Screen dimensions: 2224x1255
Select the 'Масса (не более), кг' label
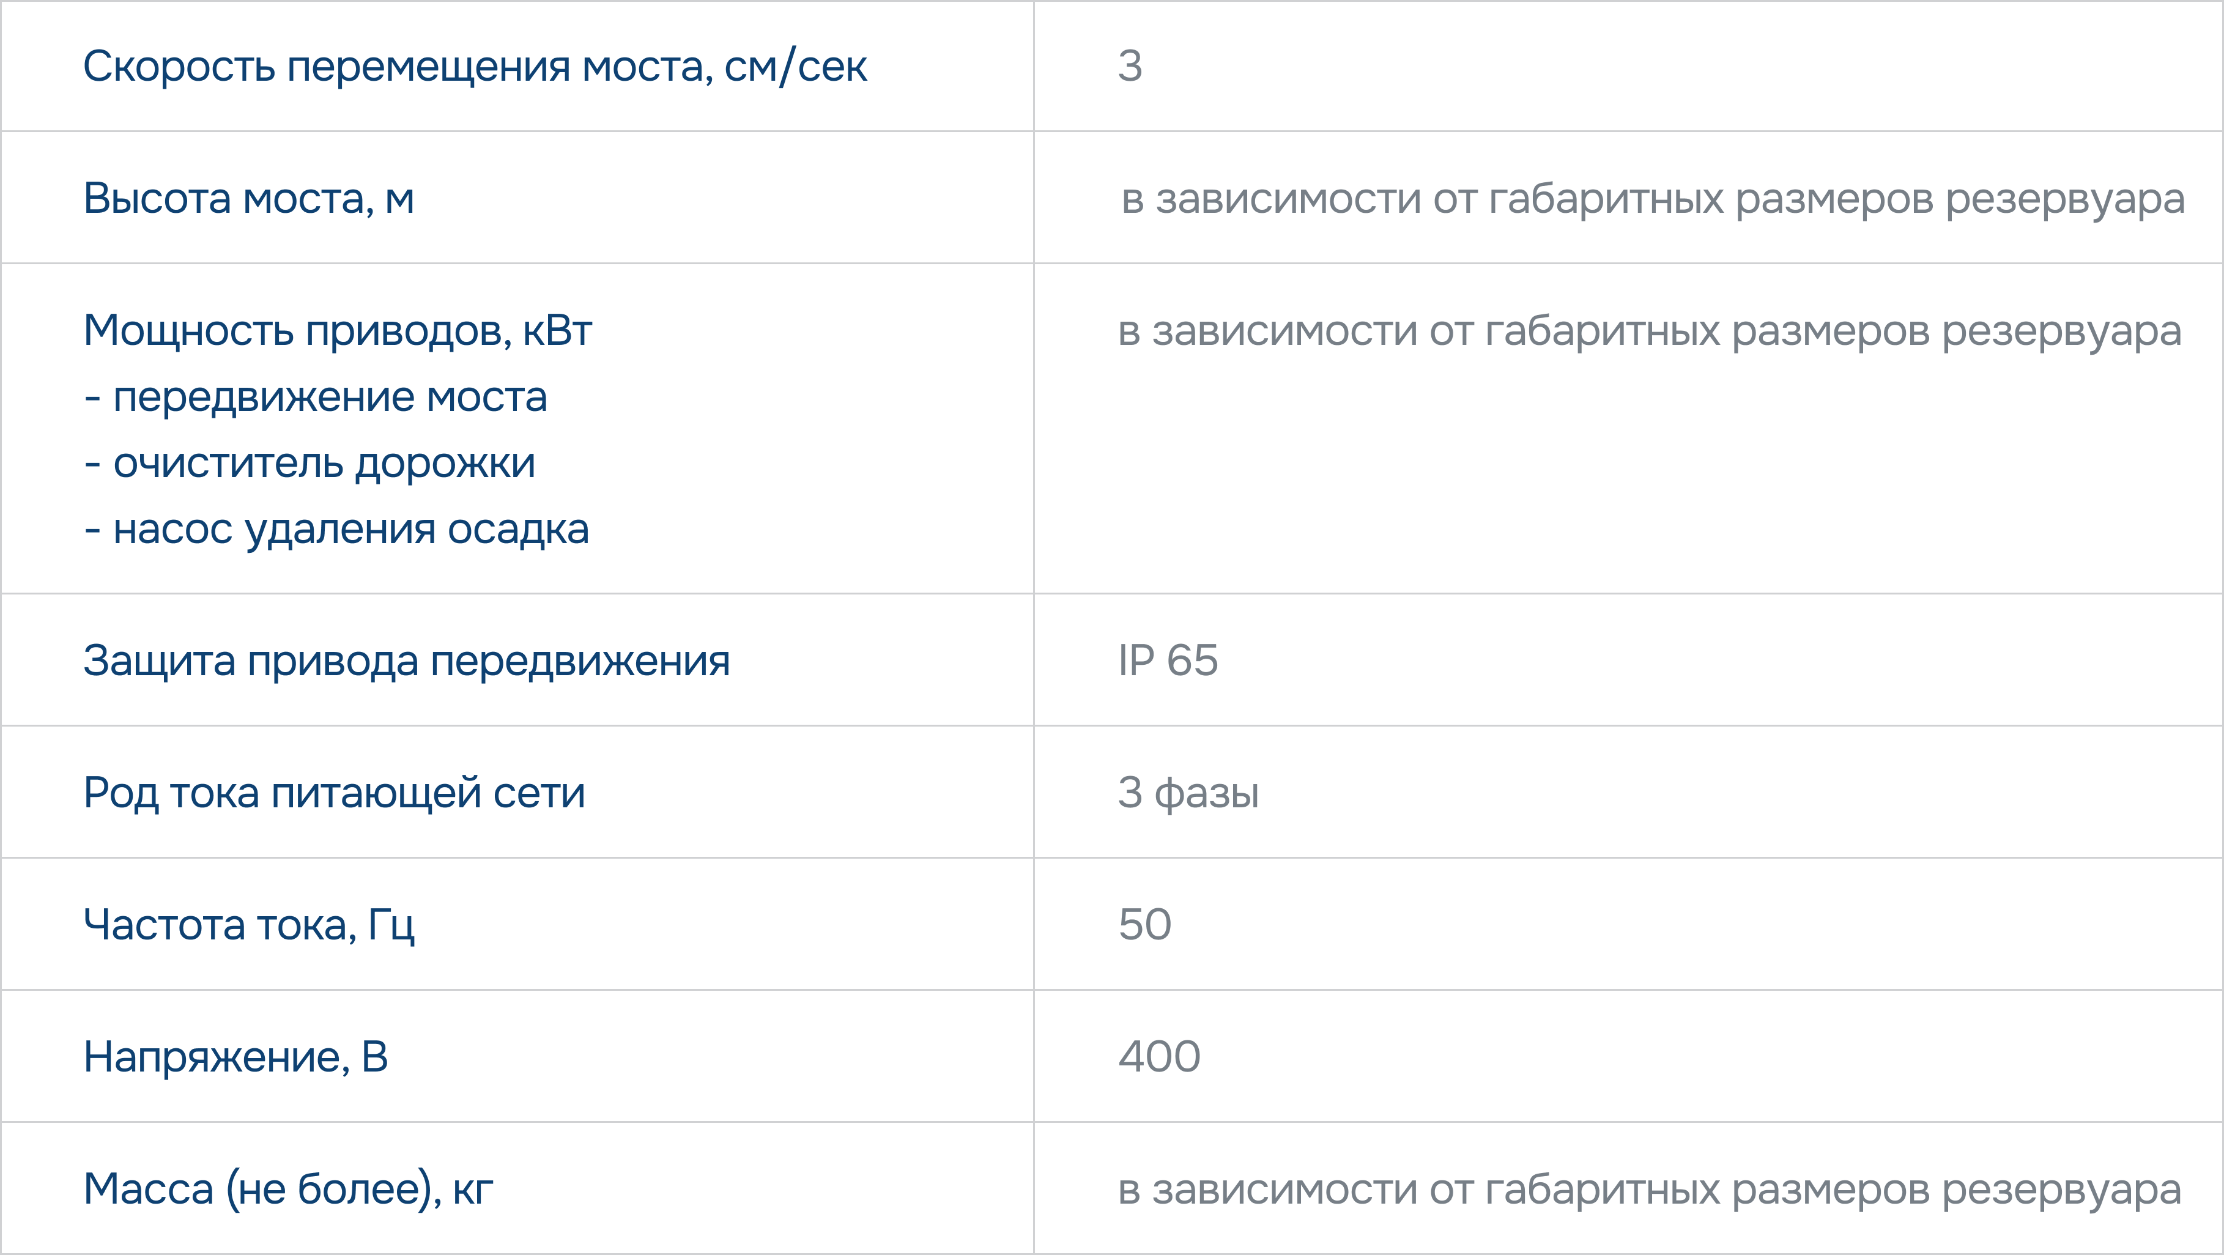click(x=288, y=1190)
